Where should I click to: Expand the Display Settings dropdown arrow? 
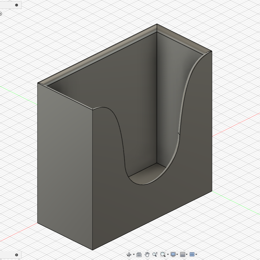177,254
